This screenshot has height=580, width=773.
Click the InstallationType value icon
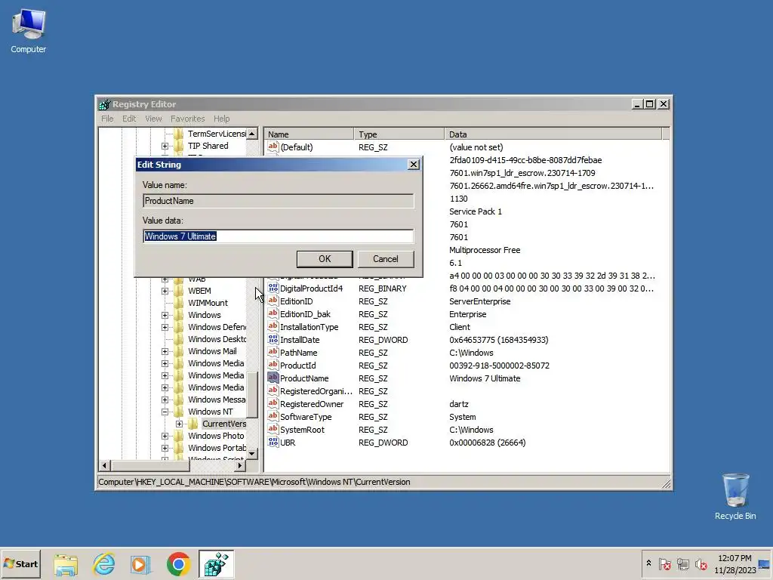click(273, 326)
